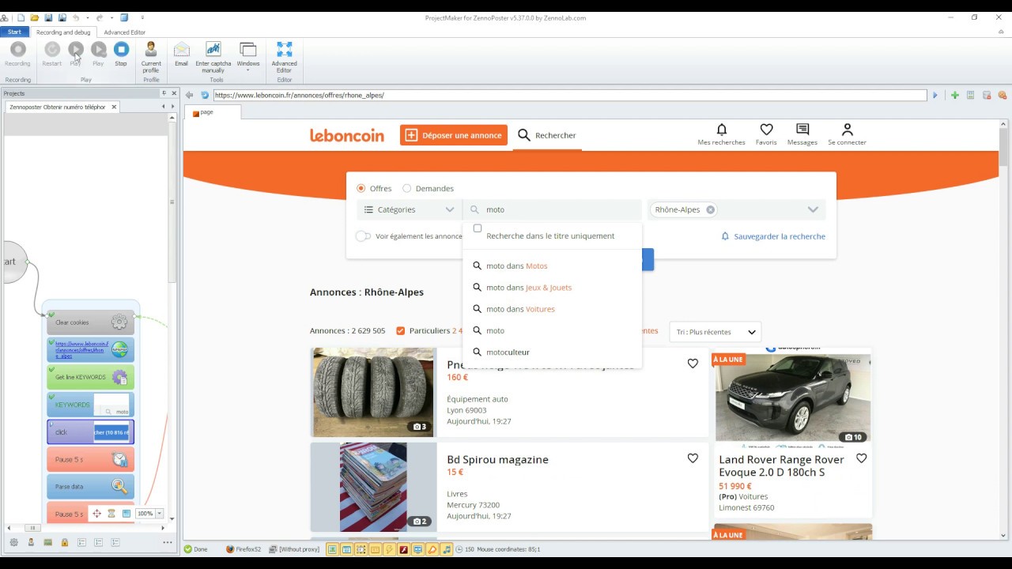Open the Tri : Plus récentes dropdown
This screenshot has width=1012, height=569.
[x=716, y=332]
